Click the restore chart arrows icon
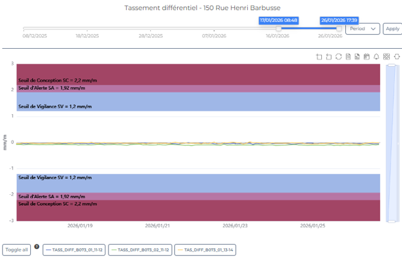 (x=339, y=57)
